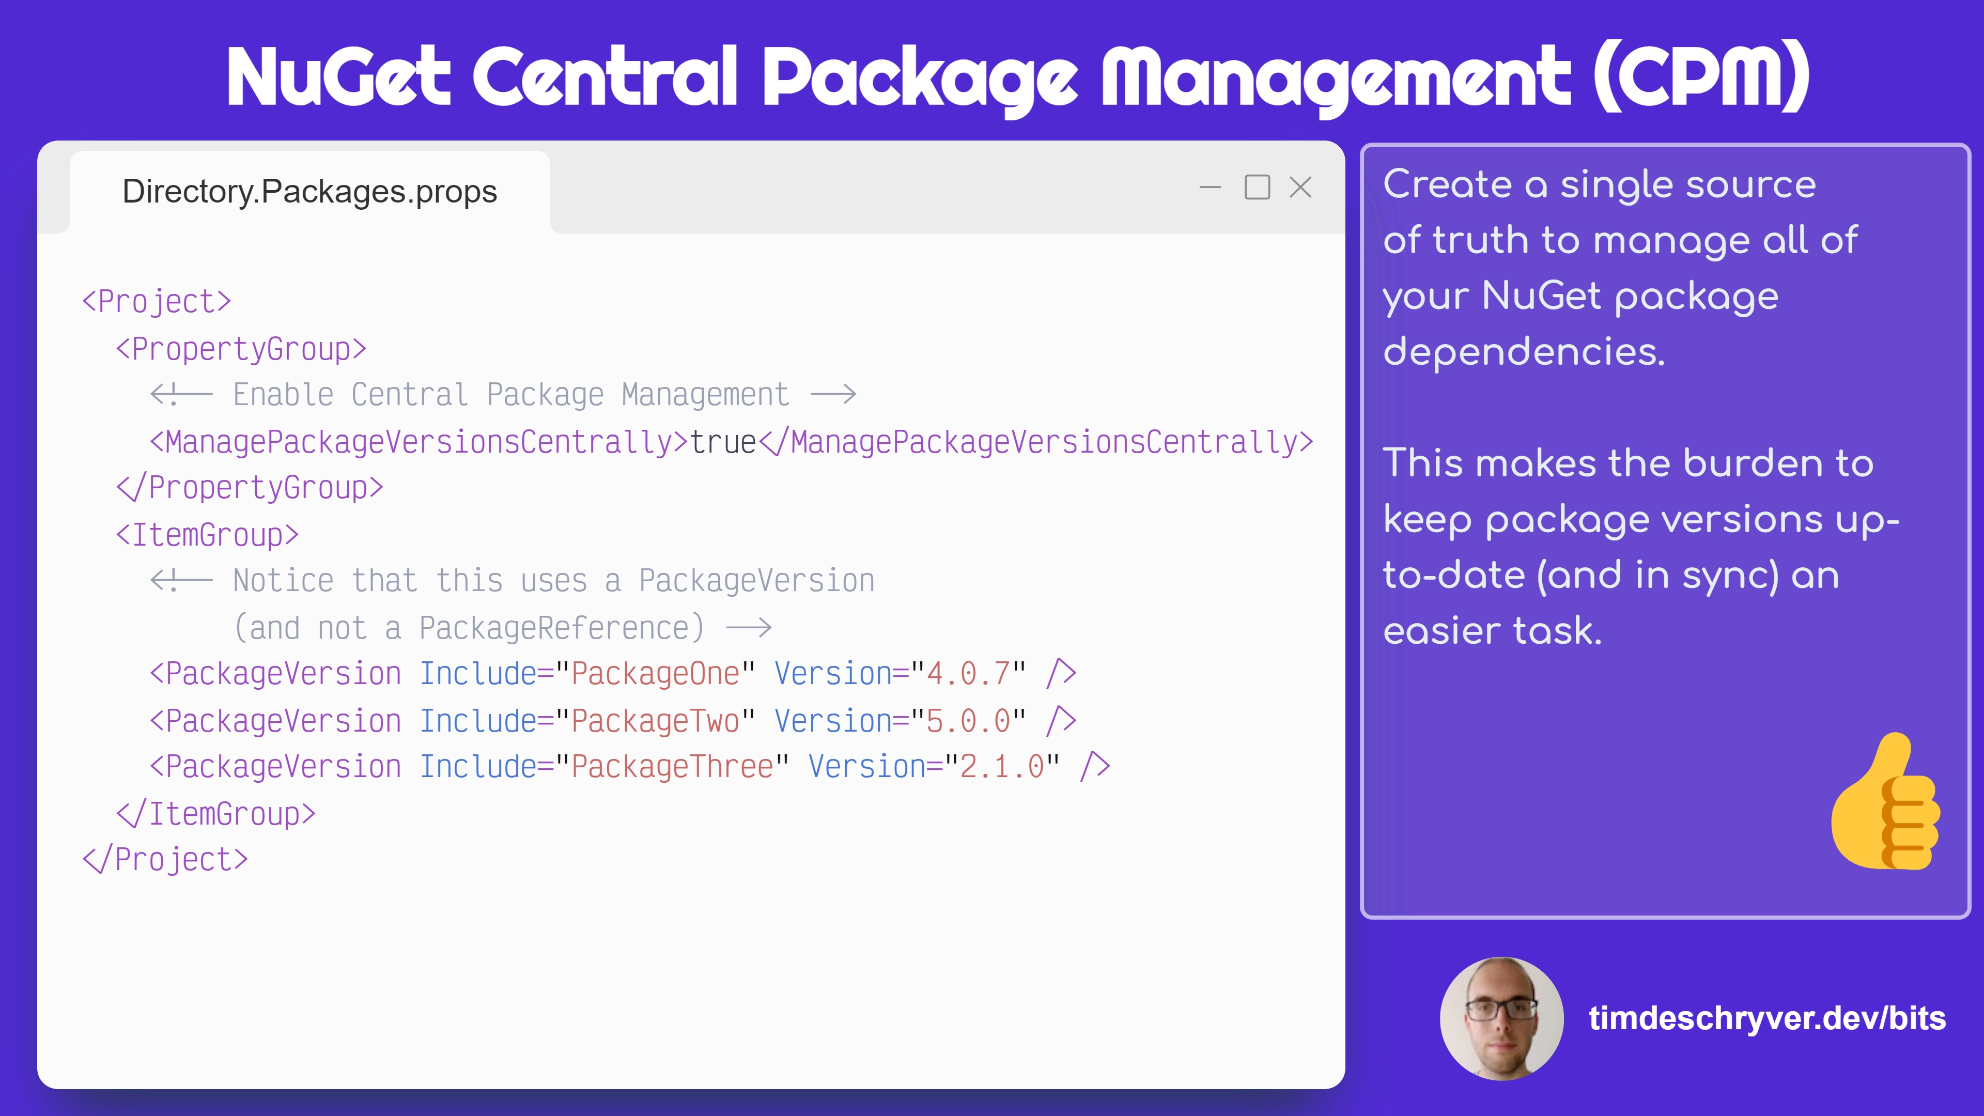Select PackageTwo version number 5.0.0

click(x=973, y=720)
